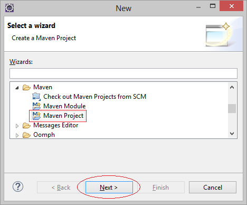Click the Messages Editor folder icon
The width and height of the screenshot is (247, 205).
coord(26,125)
